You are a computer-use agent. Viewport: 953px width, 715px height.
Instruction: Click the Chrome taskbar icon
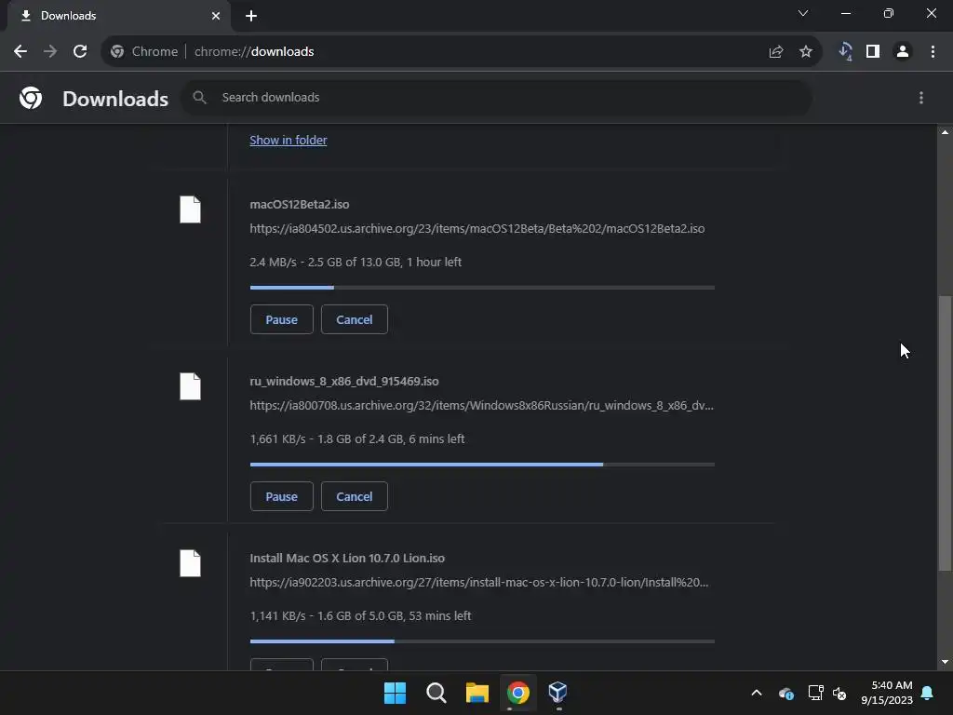click(517, 693)
